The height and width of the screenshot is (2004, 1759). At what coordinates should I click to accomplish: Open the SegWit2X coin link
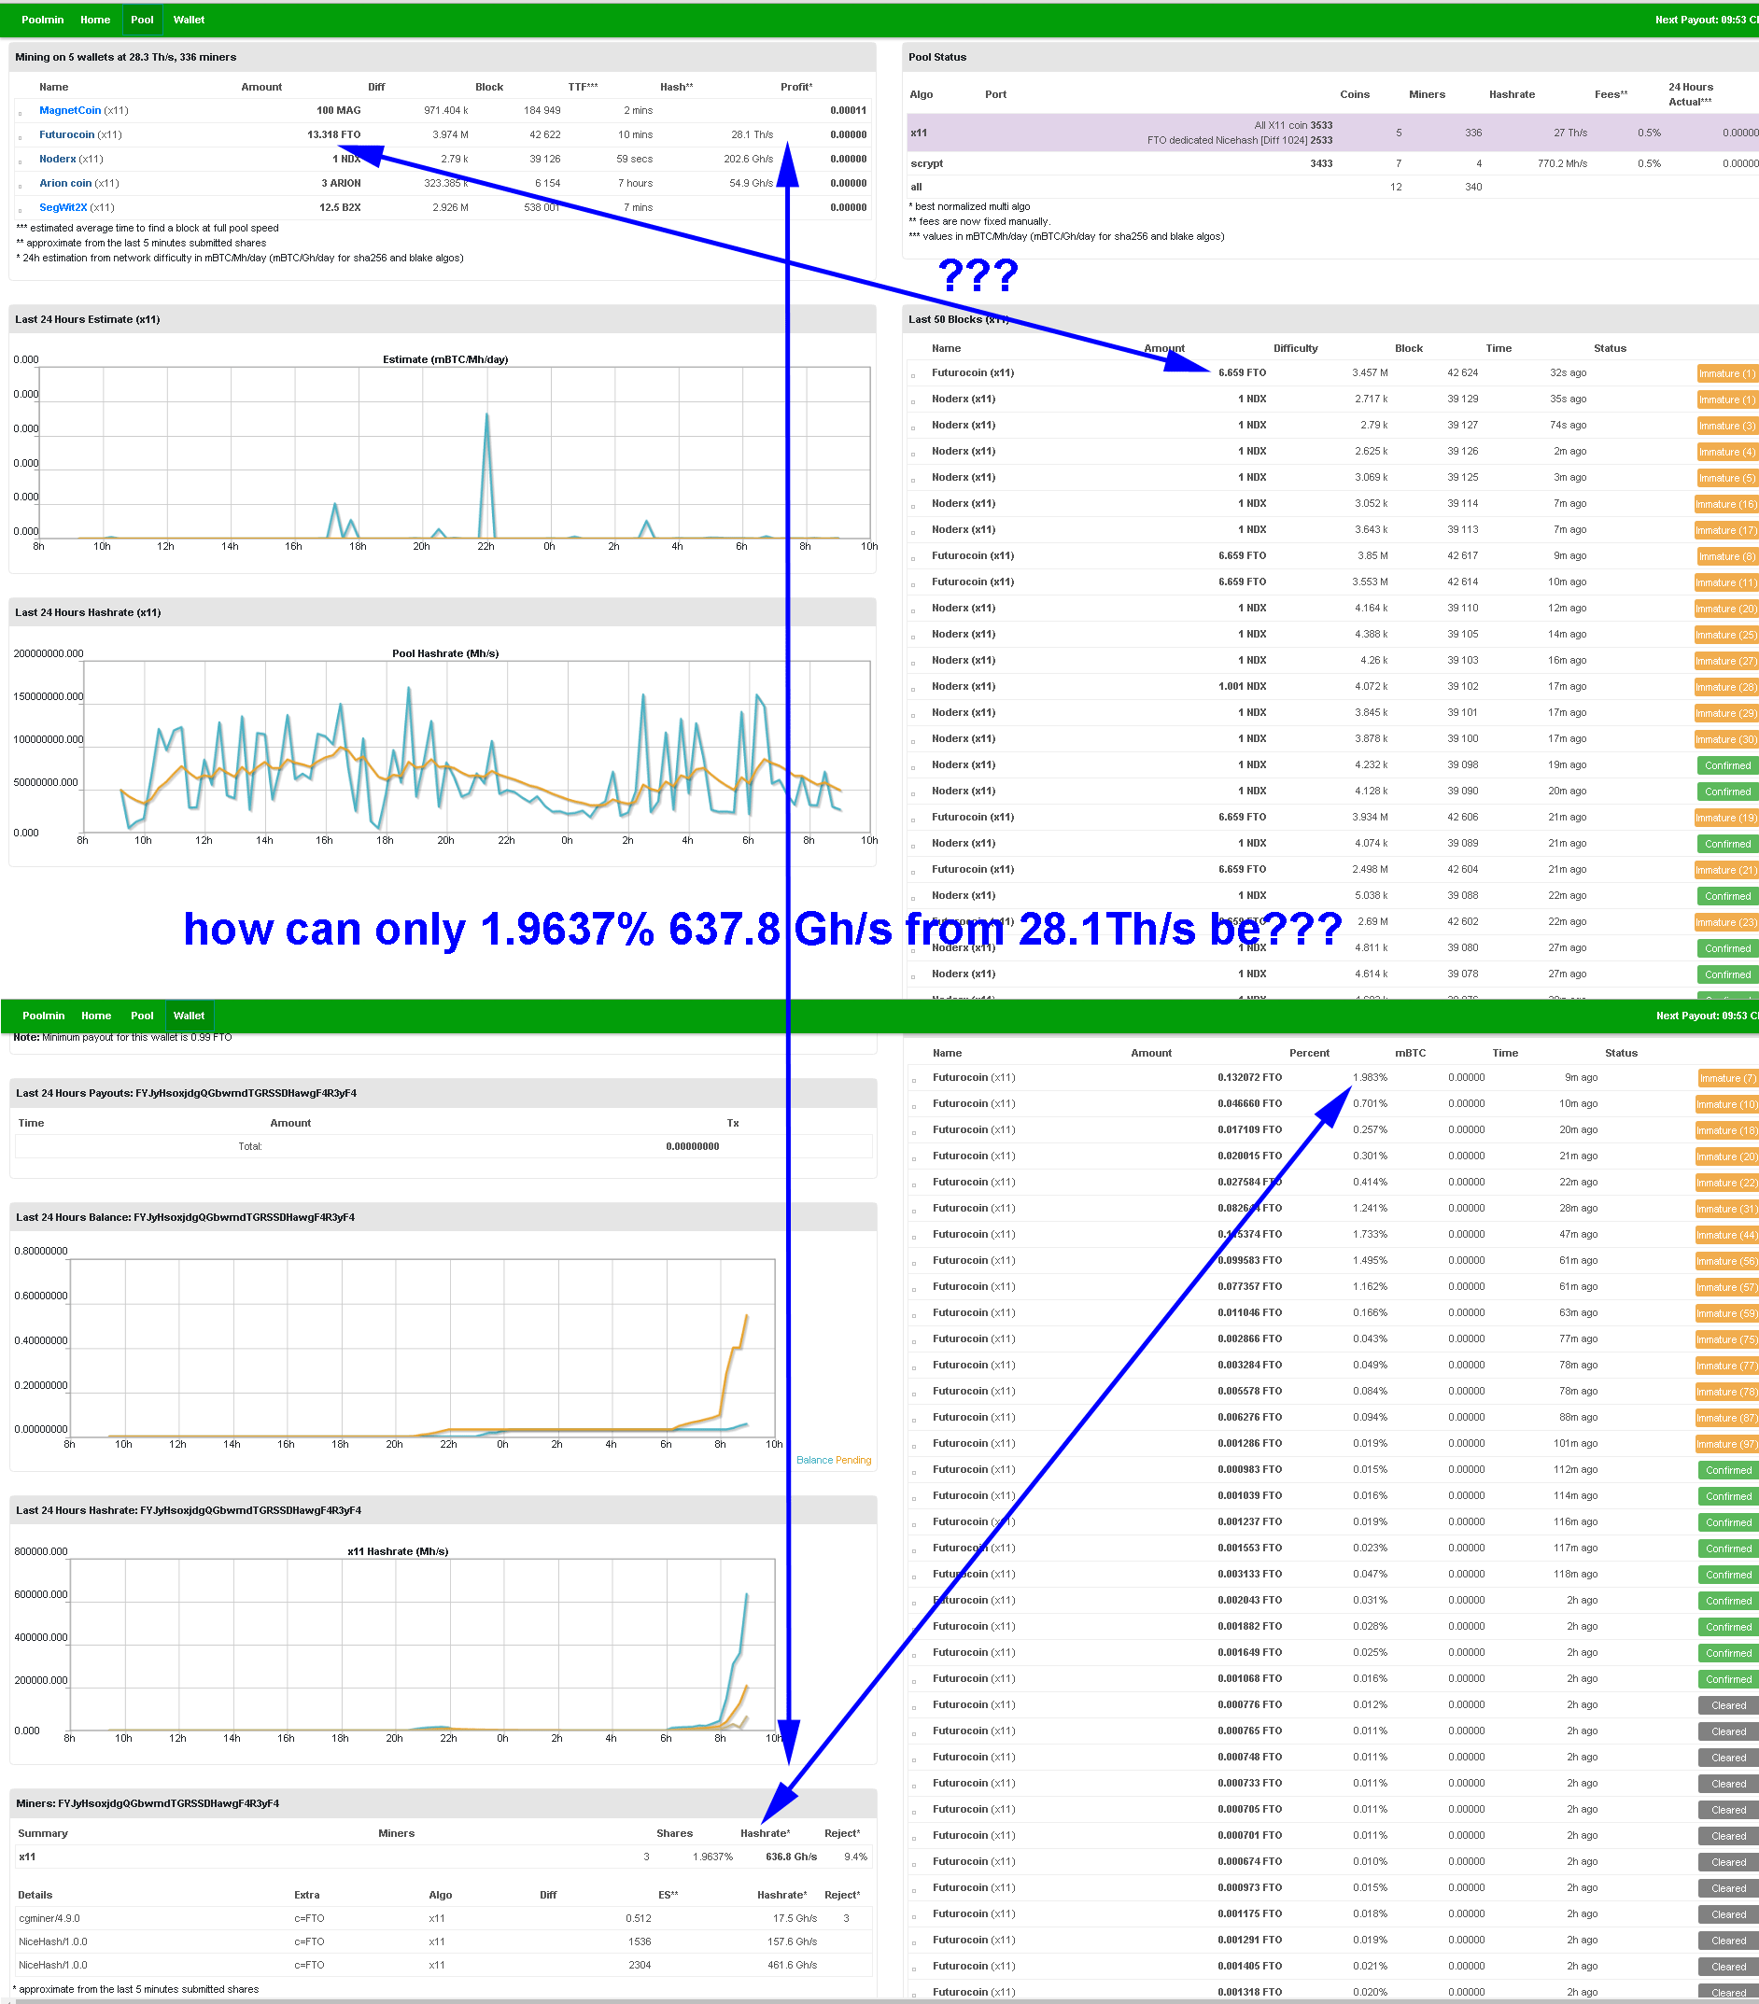coord(63,207)
